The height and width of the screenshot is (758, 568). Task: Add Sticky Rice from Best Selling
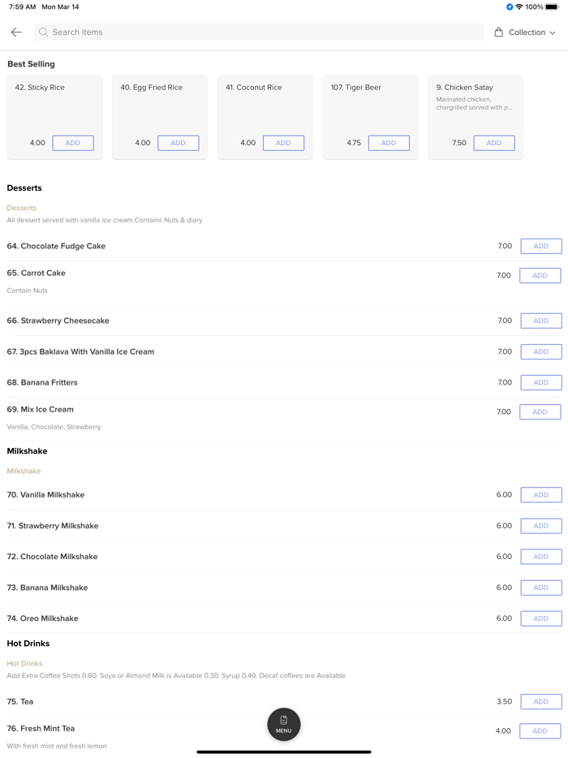click(73, 143)
